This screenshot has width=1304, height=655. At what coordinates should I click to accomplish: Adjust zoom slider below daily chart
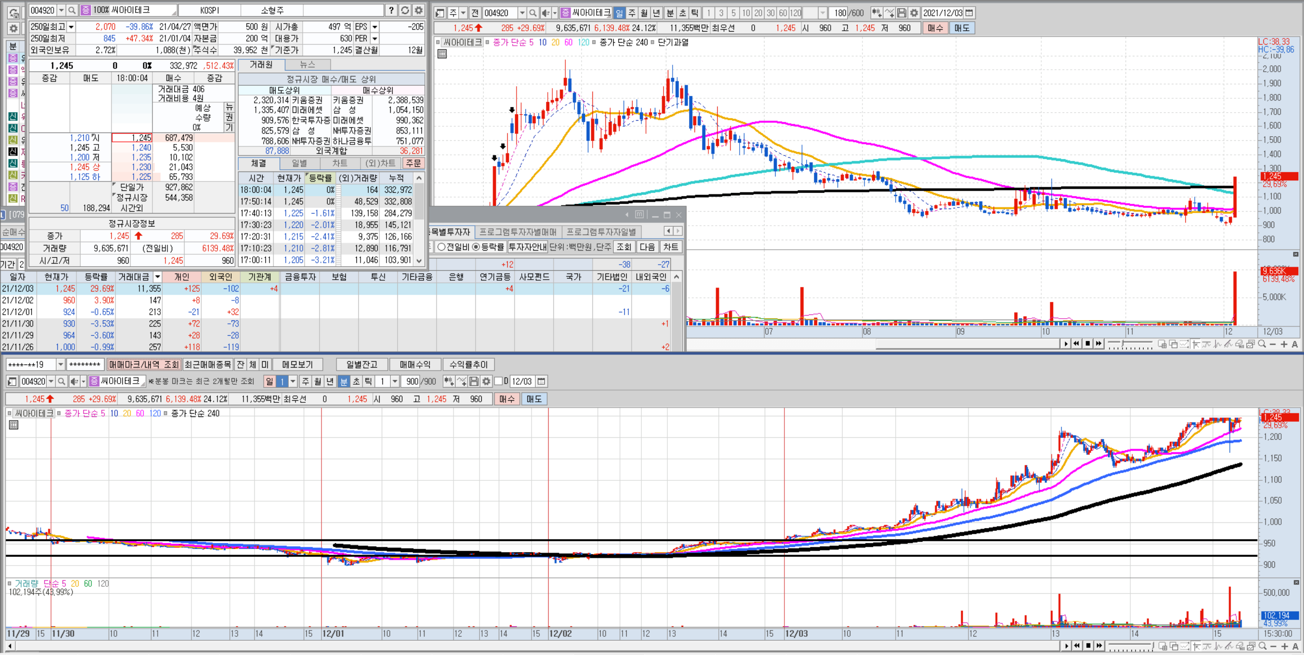coord(1130,344)
